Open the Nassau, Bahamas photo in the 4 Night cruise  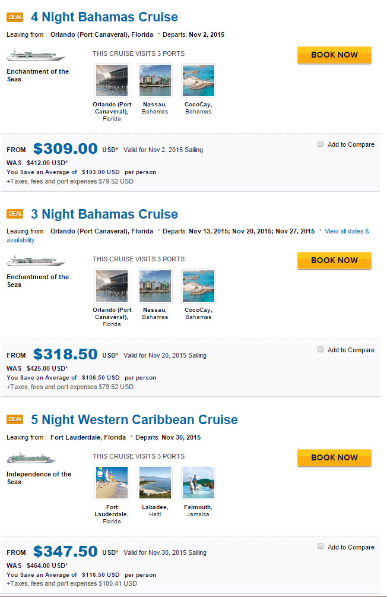[156, 80]
